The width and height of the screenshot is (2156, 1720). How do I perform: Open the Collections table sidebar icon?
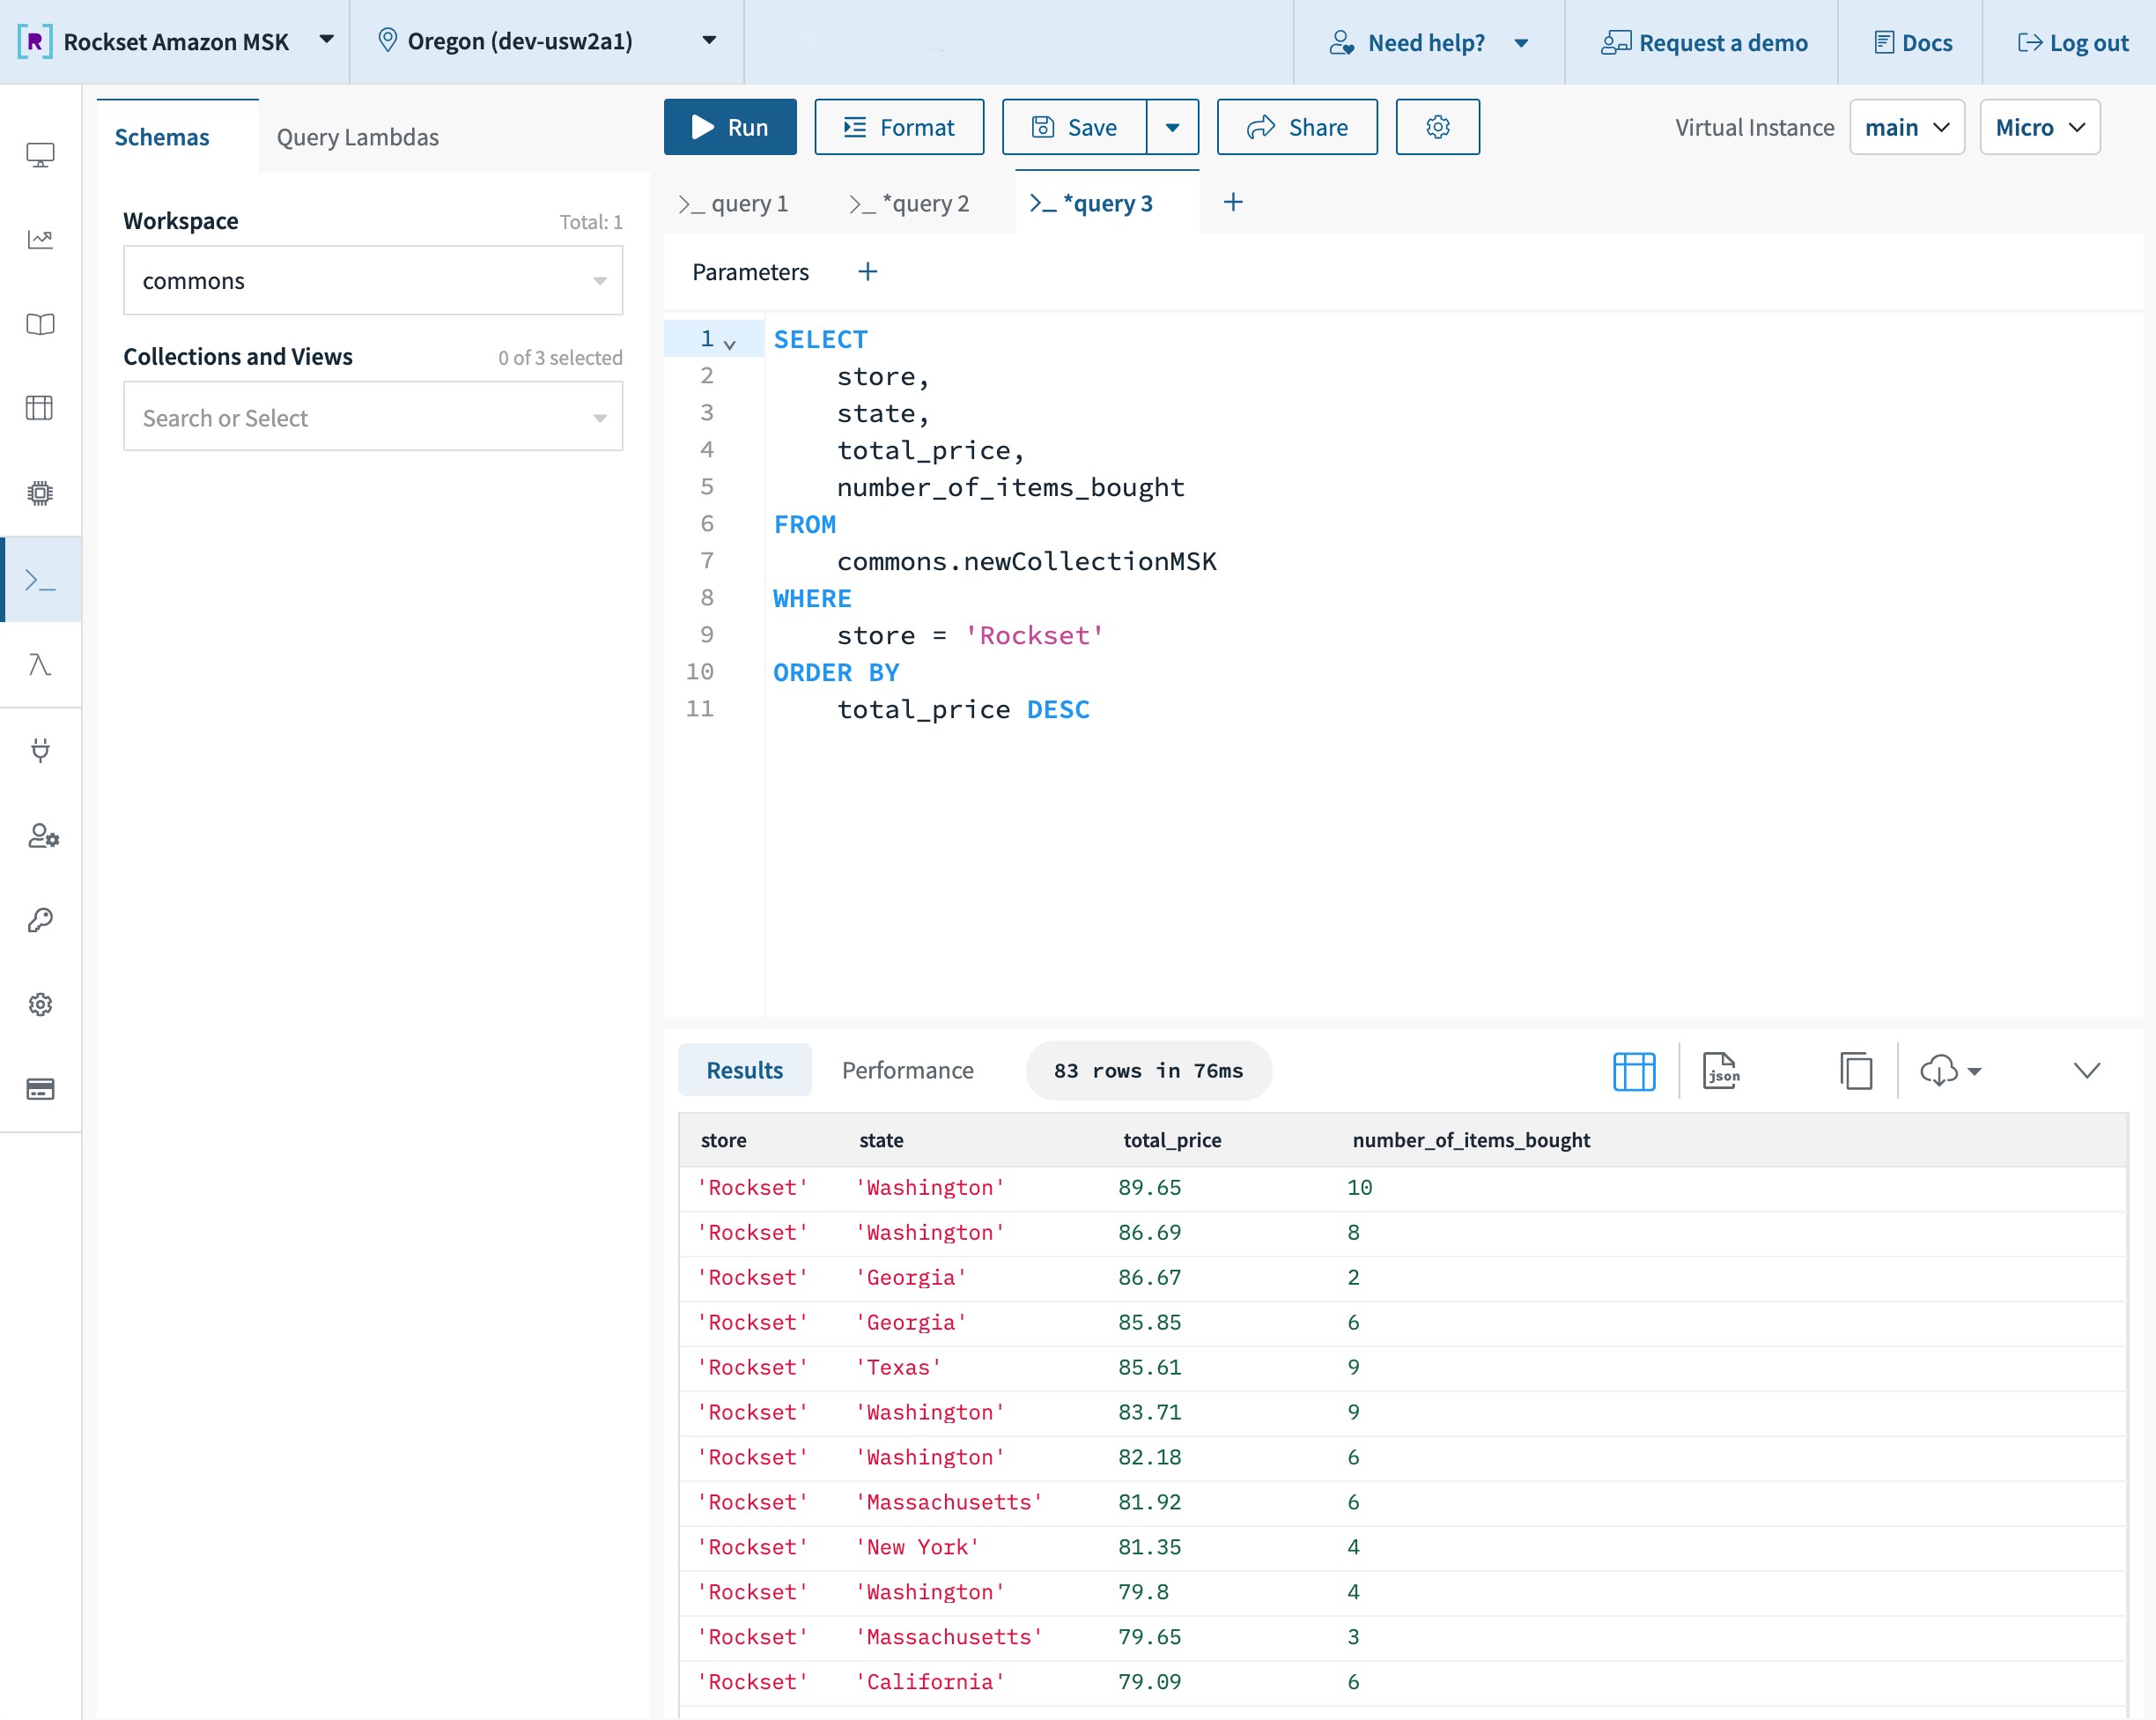(x=40, y=408)
